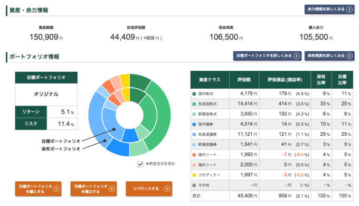This screenshot has width=359, height=206.
Task: Click the 国内債券 row label
Action: [x=205, y=124]
